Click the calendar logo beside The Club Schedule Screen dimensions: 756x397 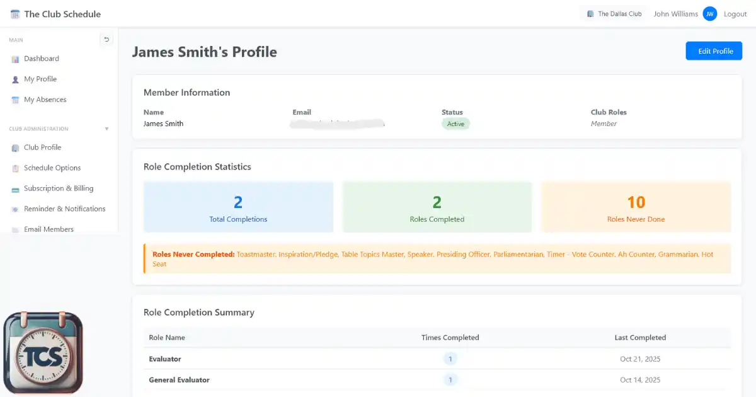pyautogui.click(x=15, y=14)
